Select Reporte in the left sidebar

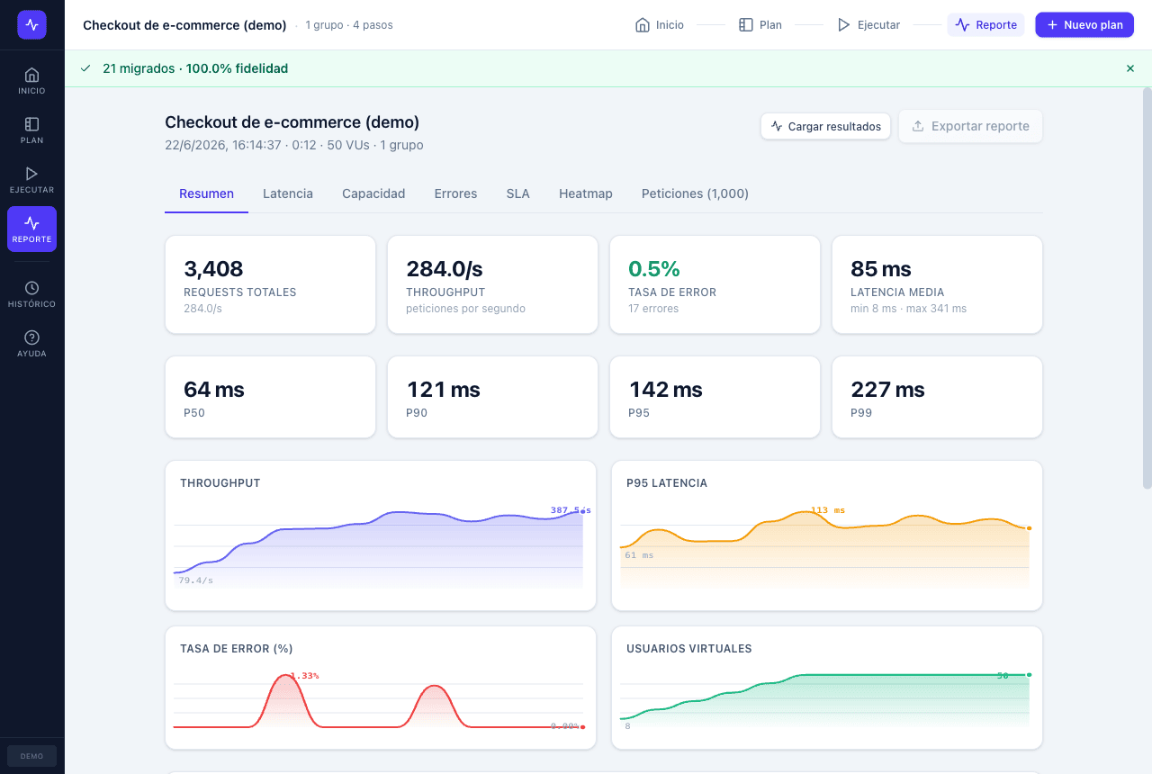[31, 229]
